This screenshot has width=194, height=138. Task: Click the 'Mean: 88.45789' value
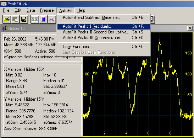20,117
